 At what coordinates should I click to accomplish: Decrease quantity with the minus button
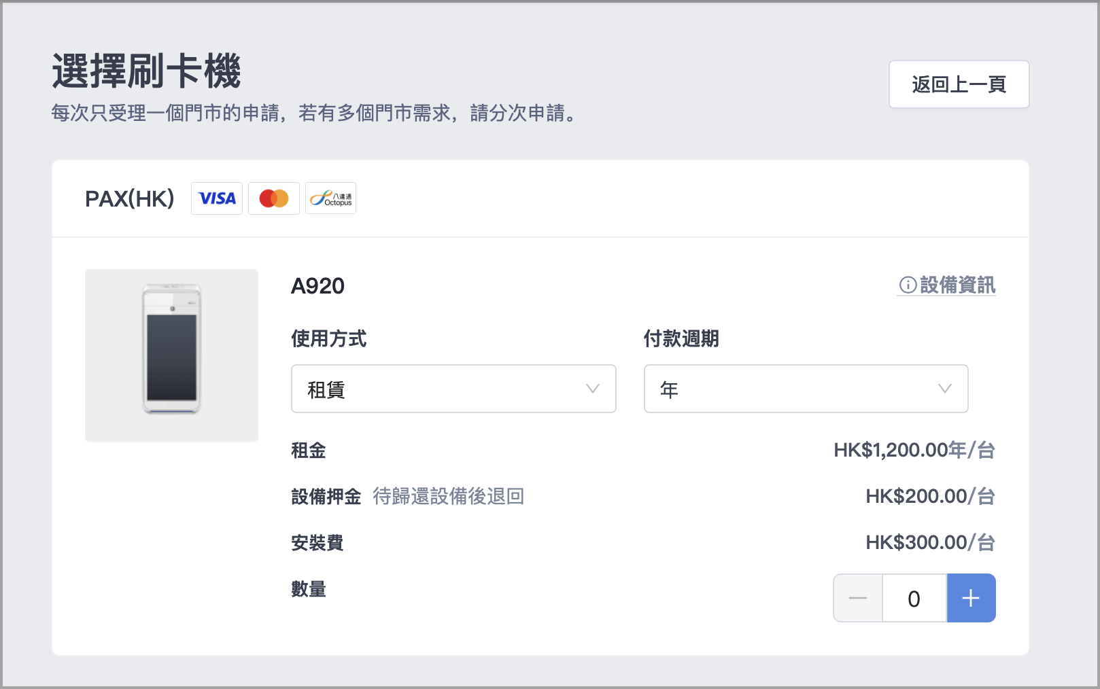coord(858,598)
